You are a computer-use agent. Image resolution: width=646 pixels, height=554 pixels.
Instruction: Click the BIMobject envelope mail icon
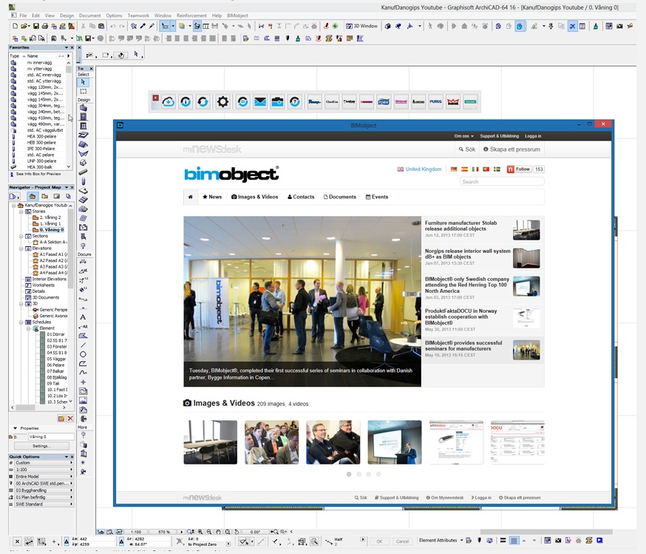[x=260, y=101]
